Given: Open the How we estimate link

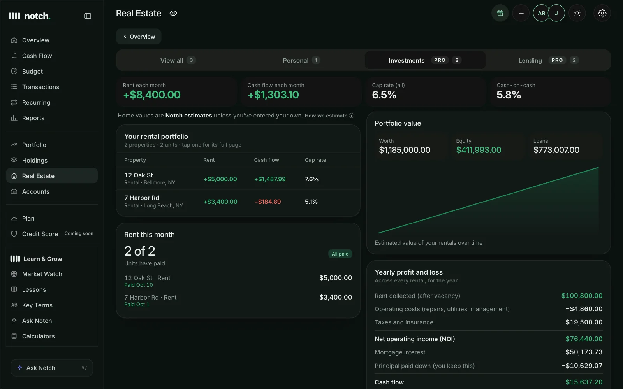Looking at the screenshot, I should (329, 116).
